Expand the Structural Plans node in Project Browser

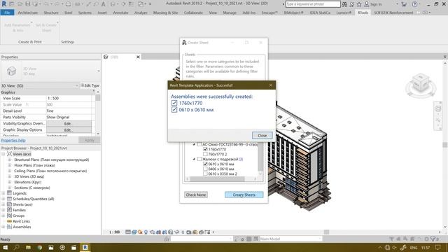click(9, 160)
